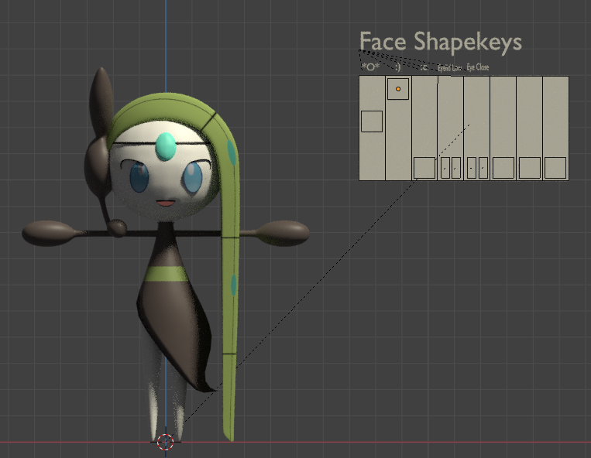Click the *O* shapekey label
Screen dimensions: 591x458
click(370, 67)
